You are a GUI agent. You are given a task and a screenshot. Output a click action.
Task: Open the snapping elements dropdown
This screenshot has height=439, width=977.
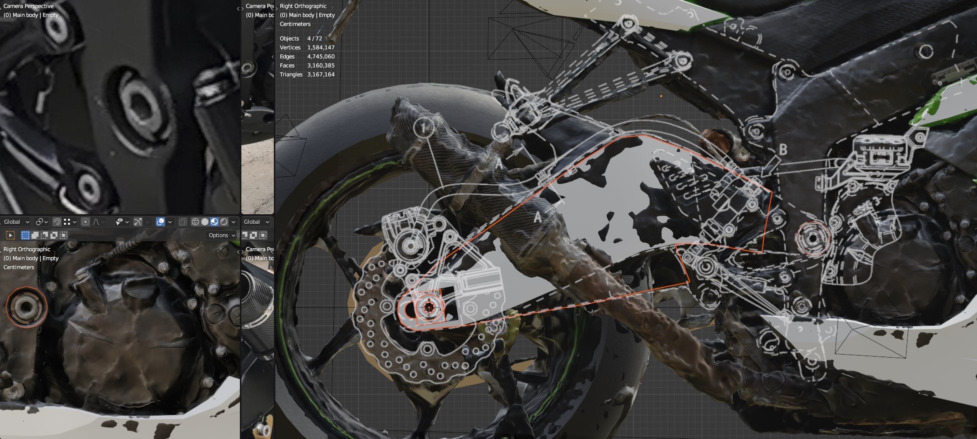click(x=70, y=222)
